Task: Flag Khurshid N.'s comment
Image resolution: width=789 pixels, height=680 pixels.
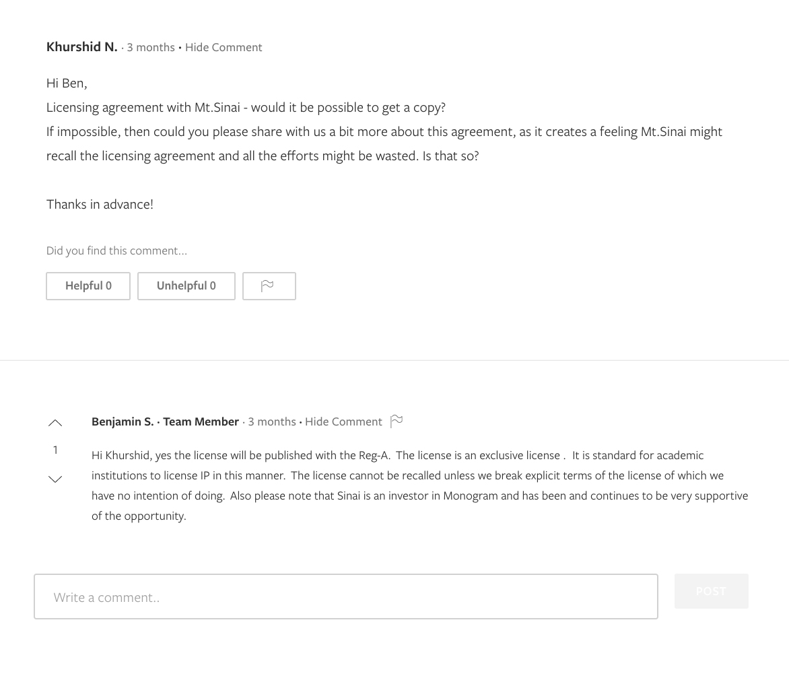Action: pos(269,286)
